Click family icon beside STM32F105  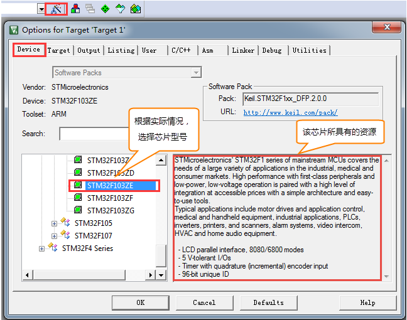[x=65, y=222]
